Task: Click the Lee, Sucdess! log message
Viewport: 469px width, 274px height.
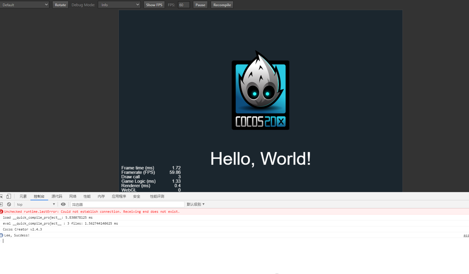Action: click(x=17, y=235)
